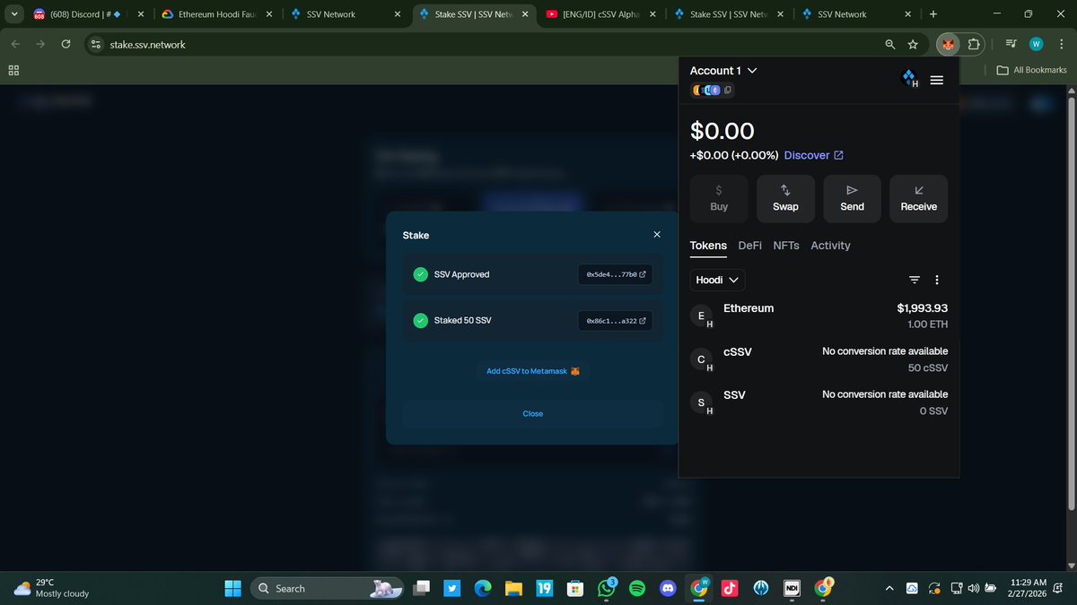Open the Chrome extensions puzzle icon
The image size is (1077, 605).
[x=975, y=44]
